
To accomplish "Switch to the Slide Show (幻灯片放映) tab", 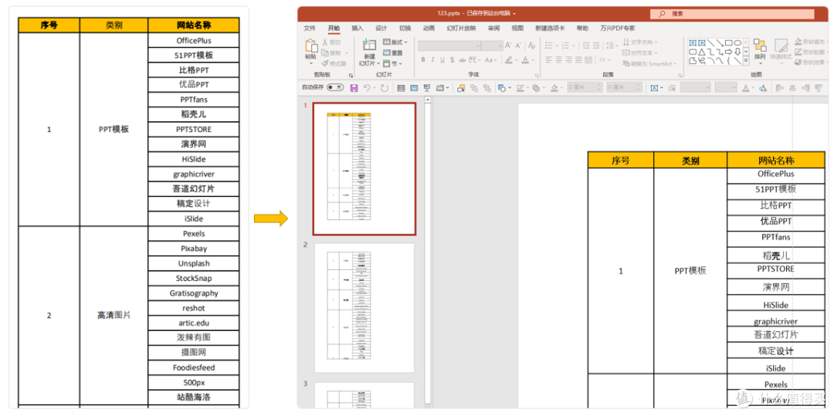I will pyautogui.click(x=461, y=28).
